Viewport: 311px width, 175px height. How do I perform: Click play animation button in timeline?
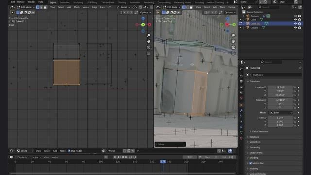pyautogui.click(x=126, y=157)
